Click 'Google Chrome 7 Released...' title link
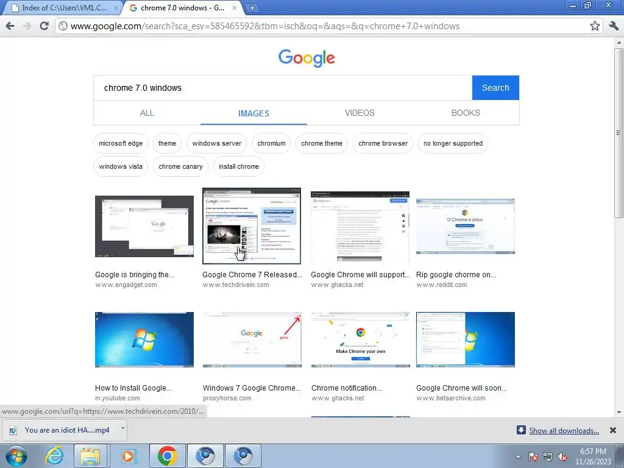The height and width of the screenshot is (468, 624). tap(252, 275)
